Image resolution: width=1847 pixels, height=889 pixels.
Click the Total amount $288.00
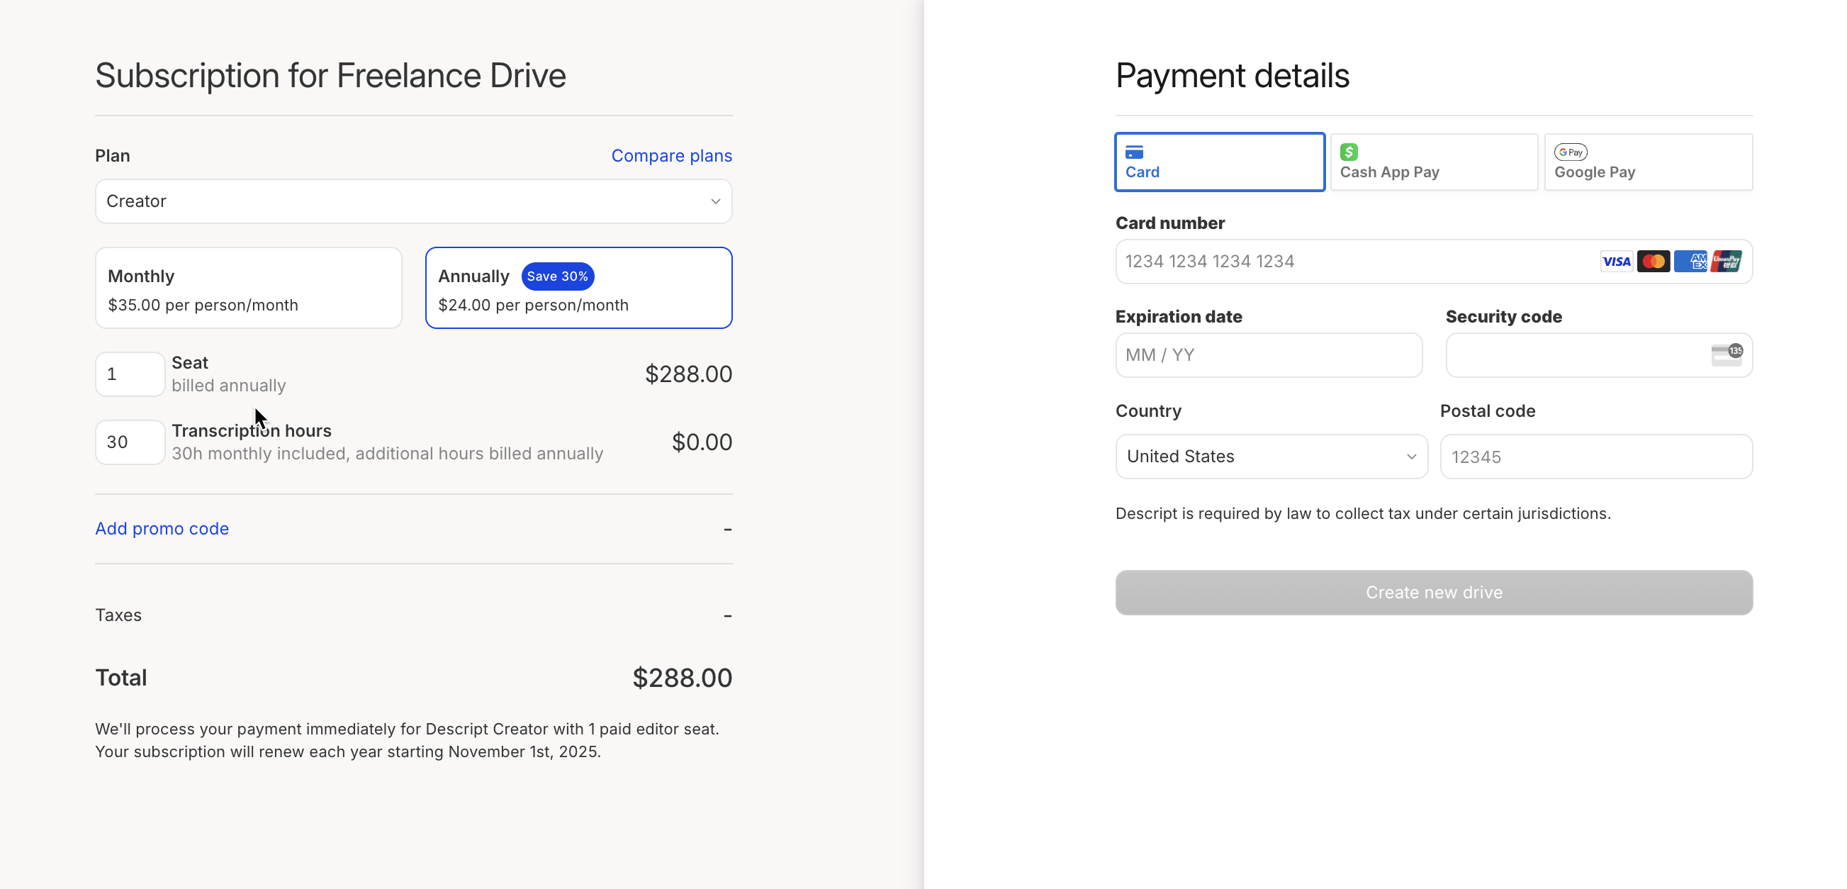(x=682, y=678)
